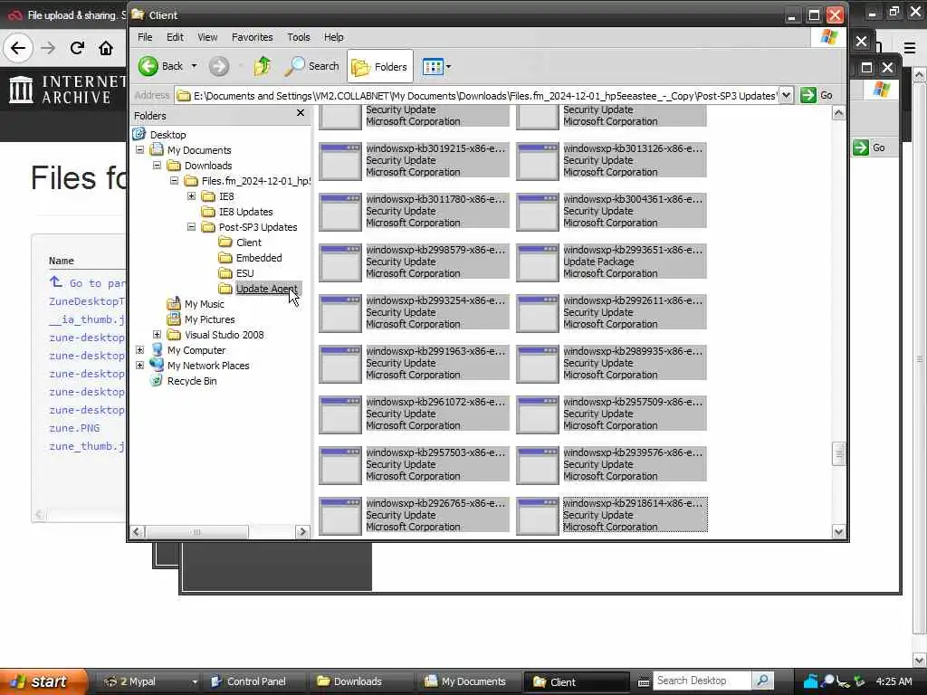Collapse the Post-SP3 Updates node

click(192, 227)
